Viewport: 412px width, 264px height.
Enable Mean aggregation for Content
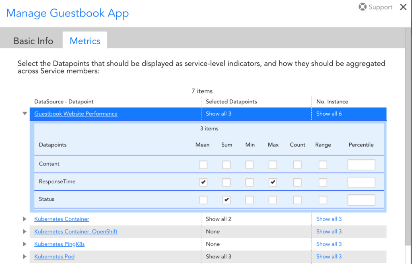pos(203,165)
